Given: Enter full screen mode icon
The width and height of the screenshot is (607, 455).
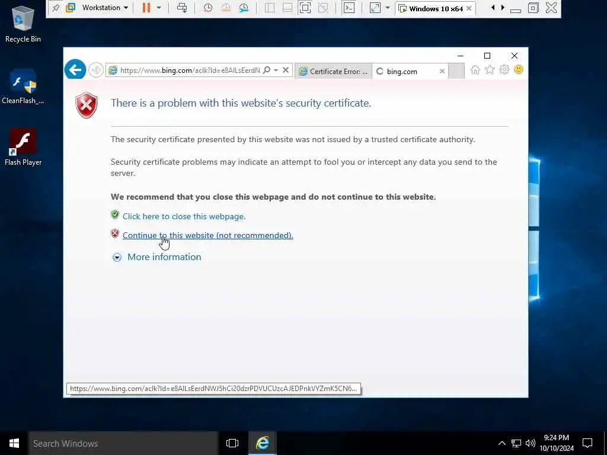Looking at the screenshot, I should 305,8.
